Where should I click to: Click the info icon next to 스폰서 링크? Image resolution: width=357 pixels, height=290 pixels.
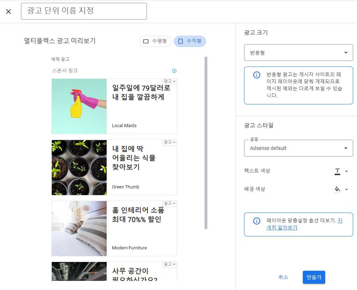pyautogui.click(x=174, y=71)
